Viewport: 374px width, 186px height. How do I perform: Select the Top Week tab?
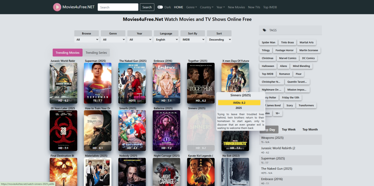tap(289, 129)
